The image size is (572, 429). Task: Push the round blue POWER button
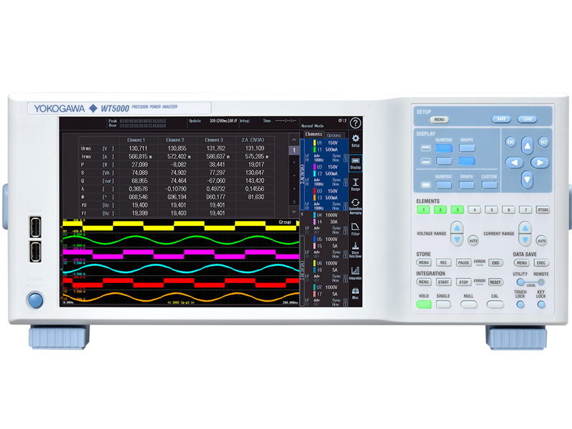(x=35, y=300)
